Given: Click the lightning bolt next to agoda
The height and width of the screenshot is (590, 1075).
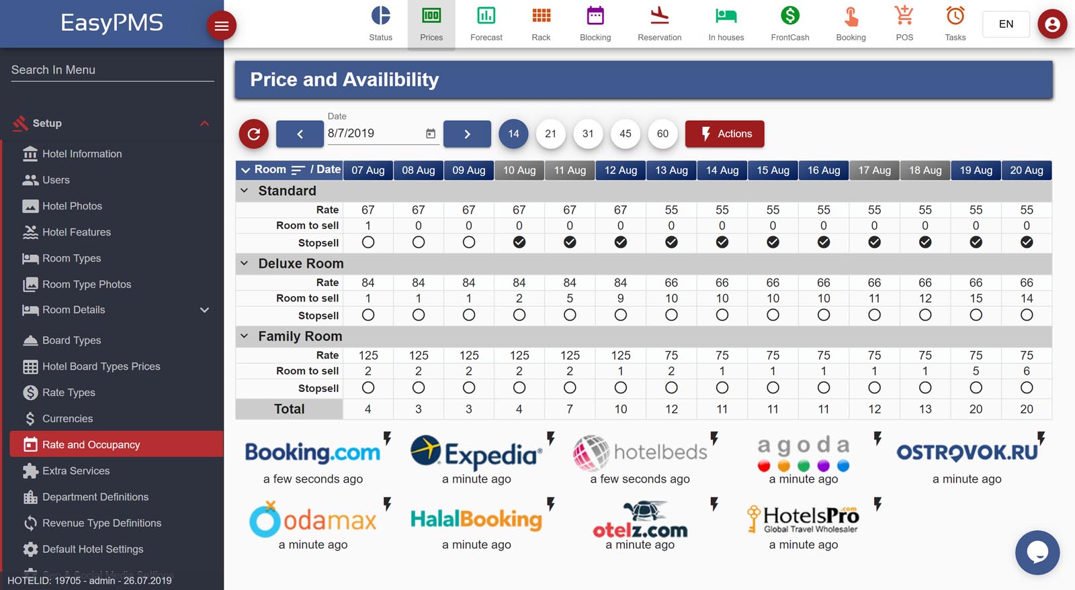Looking at the screenshot, I should pyautogui.click(x=877, y=438).
